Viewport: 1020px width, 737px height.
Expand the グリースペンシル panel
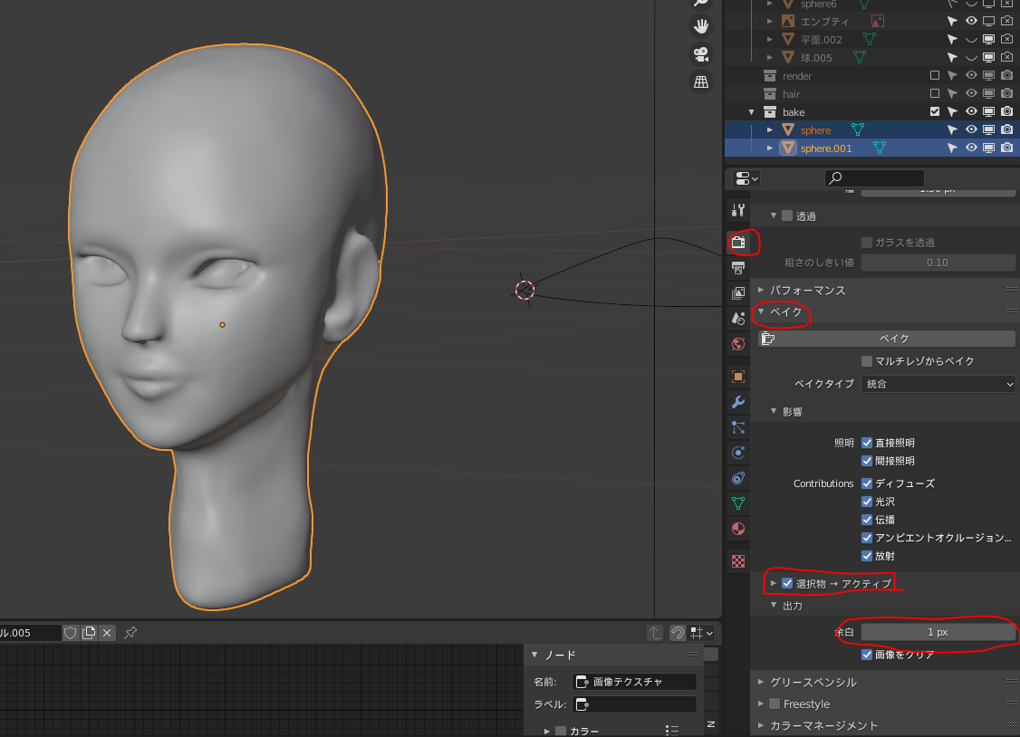coord(813,682)
